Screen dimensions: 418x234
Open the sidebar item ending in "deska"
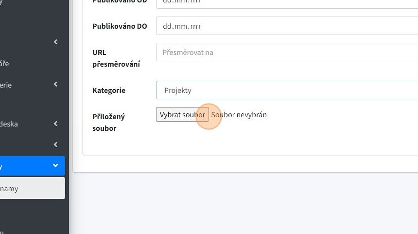(x=9, y=124)
